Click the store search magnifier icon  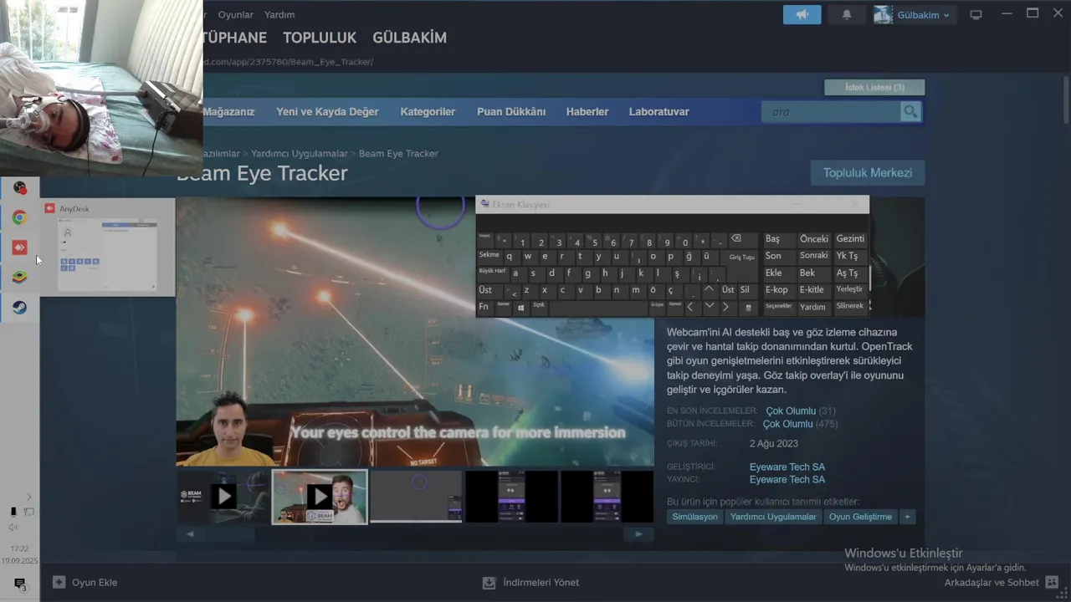pyautogui.click(x=910, y=111)
